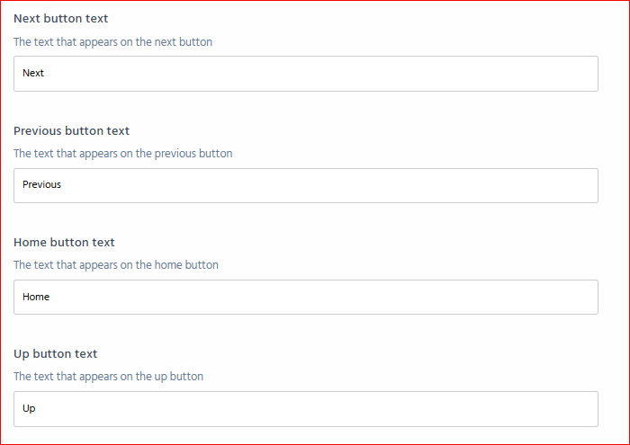Click the 'Next button text' heading label
This screenshot has height=445, width=630.
[x=60, y=19]
